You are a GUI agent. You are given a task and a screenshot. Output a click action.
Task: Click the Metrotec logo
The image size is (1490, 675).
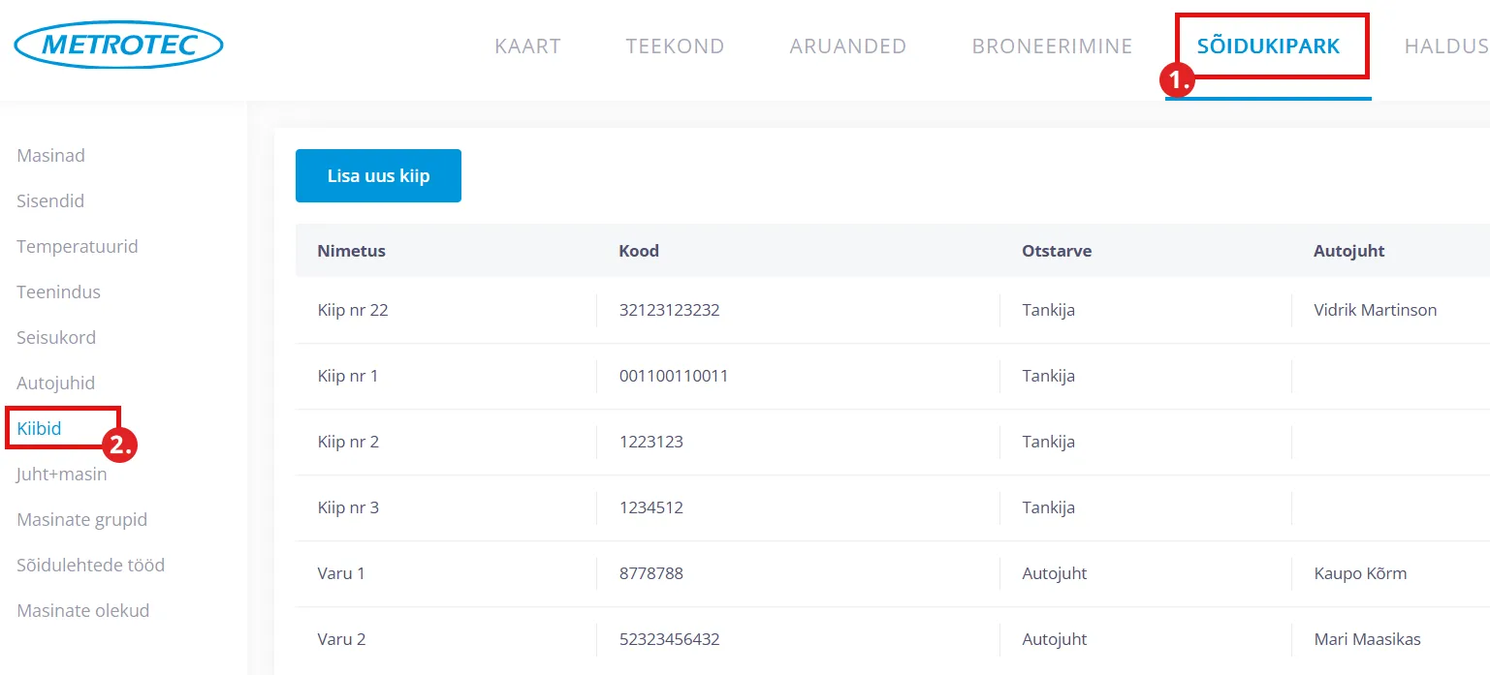[x=118, y=46]
